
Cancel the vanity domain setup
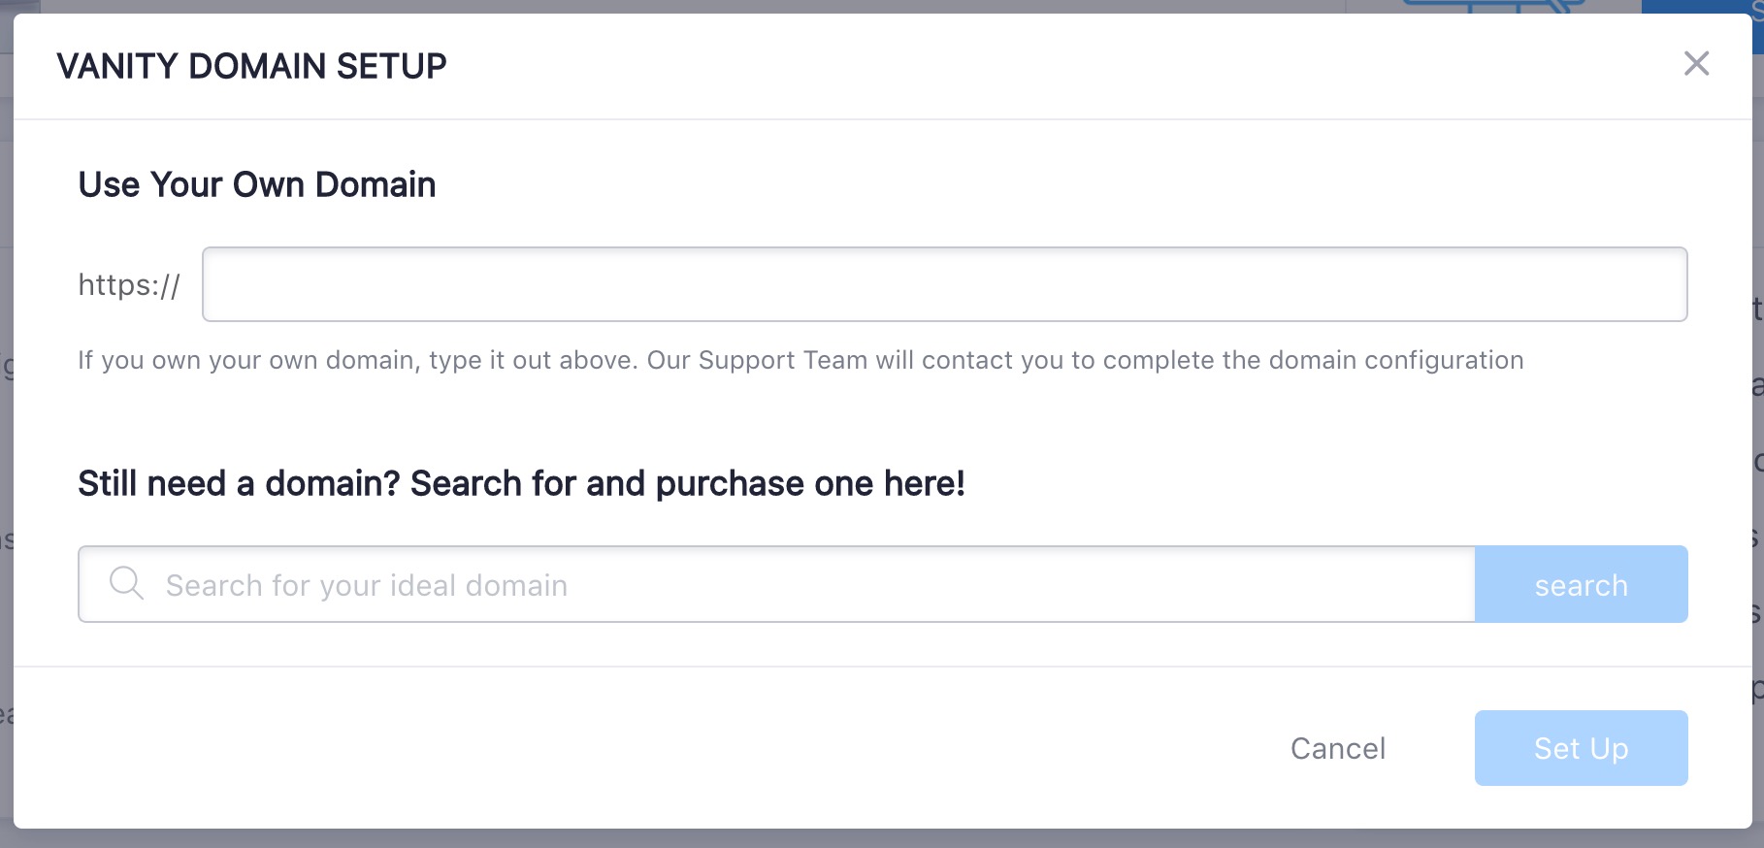tap(1338, 748)
